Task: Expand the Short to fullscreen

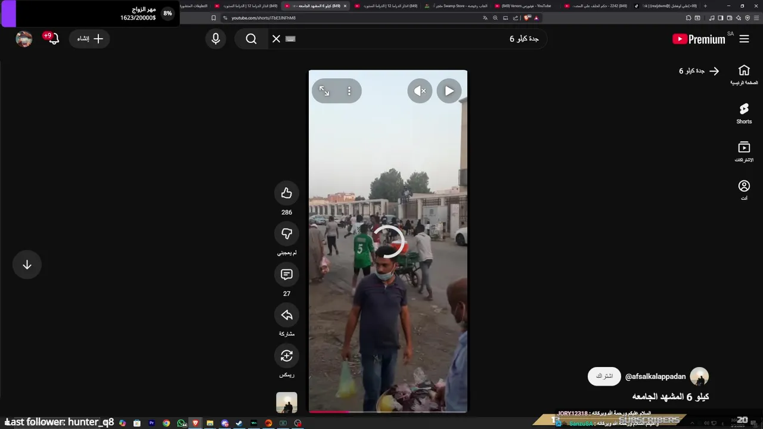Action: [x=324, y=91]
